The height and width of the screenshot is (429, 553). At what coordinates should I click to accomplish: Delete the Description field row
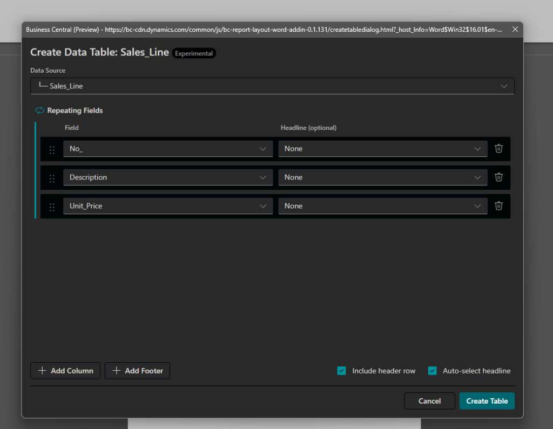tap(498, 177)
